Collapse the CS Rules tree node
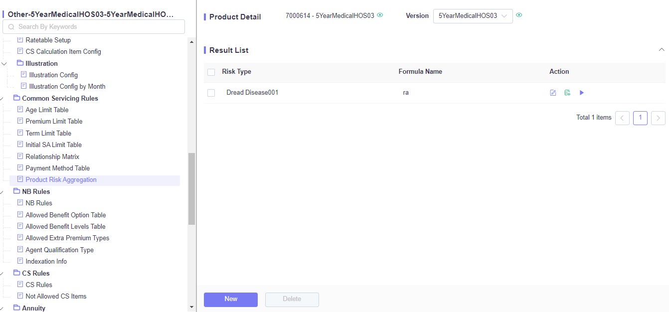669x312 pixels. (x=2, y=273)
